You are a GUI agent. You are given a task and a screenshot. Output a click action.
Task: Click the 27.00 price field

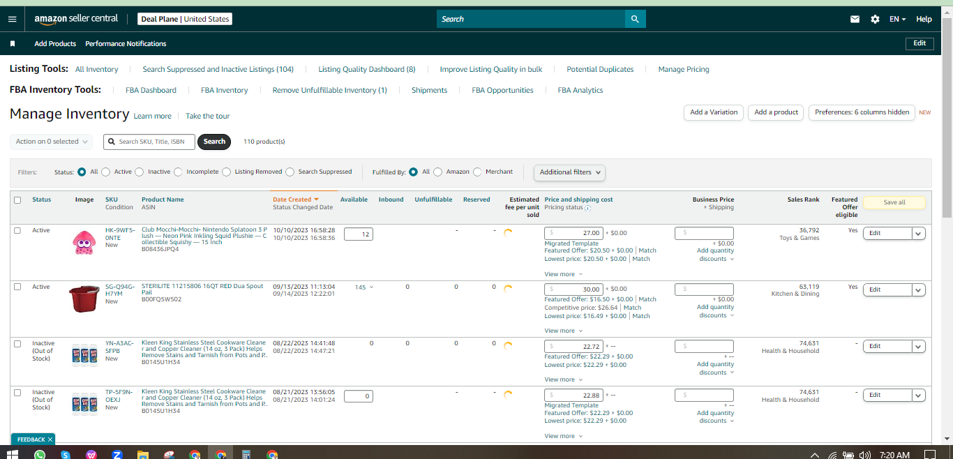(573, 233)
